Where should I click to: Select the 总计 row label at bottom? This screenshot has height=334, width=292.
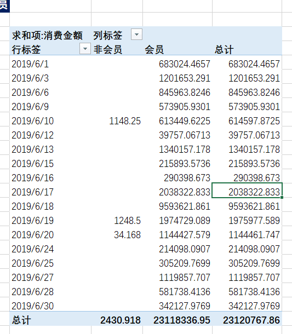tap(21, 320)
